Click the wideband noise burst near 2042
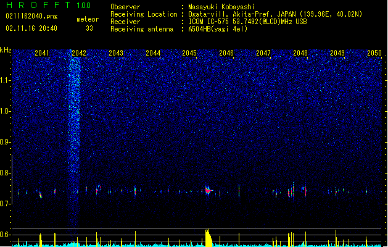The image size is (388, 247). click(74, 139)
